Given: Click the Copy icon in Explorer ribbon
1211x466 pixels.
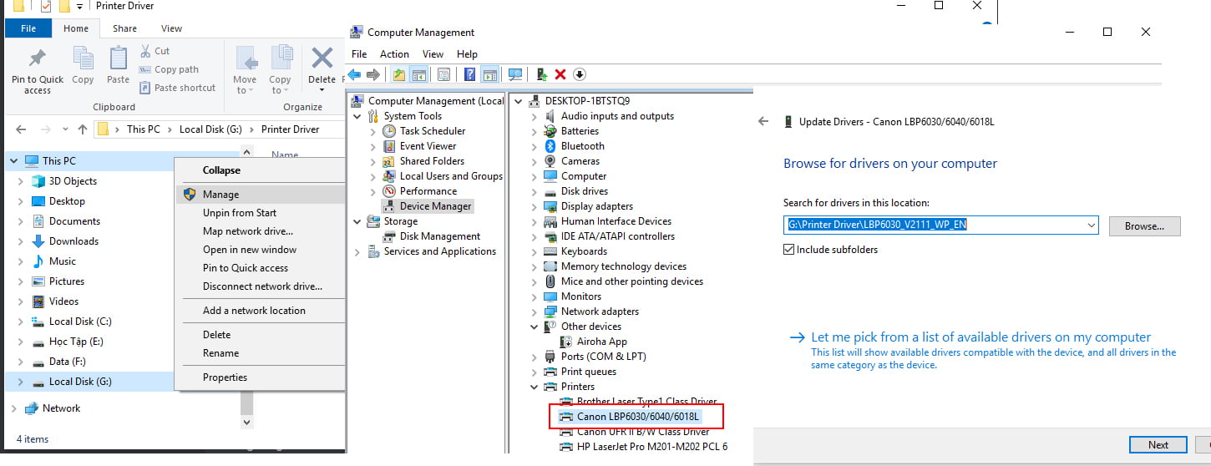Looking at the screenshot, I should pyautogui.click(x=83, y=65).
